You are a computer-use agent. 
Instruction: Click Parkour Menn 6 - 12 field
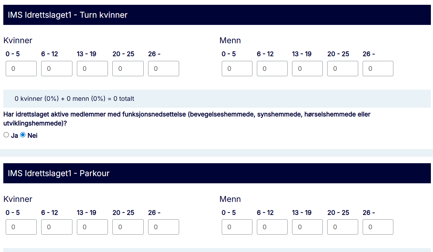tap(272, 227)
